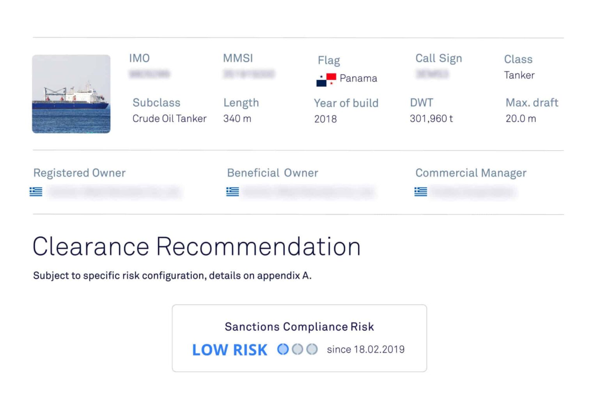Click the Greek flag beside Beneficial Owner

[x=232, y=192]
